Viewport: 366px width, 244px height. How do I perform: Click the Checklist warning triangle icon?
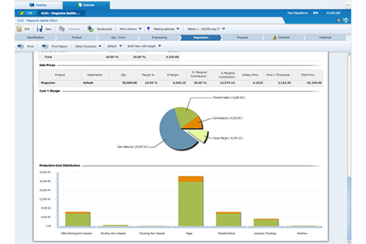(x=274, y=38)
